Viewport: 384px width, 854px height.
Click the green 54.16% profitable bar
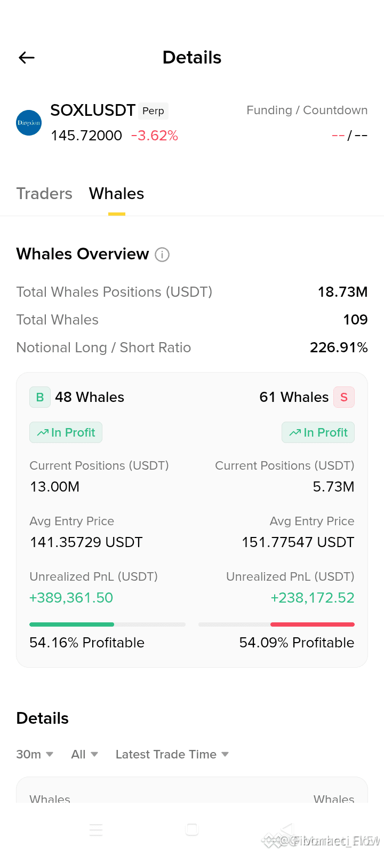[x=71, y=624]
